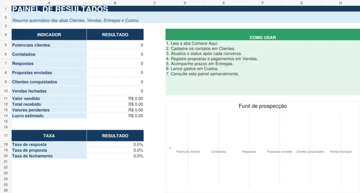Viewport: 360px width, 193px height.
Task: Click the Contatados label cell
Action: [x=49, y=54]
